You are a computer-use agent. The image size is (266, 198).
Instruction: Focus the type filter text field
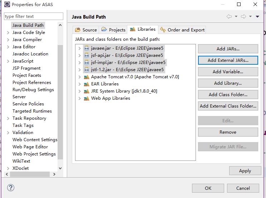coord(34,16)
